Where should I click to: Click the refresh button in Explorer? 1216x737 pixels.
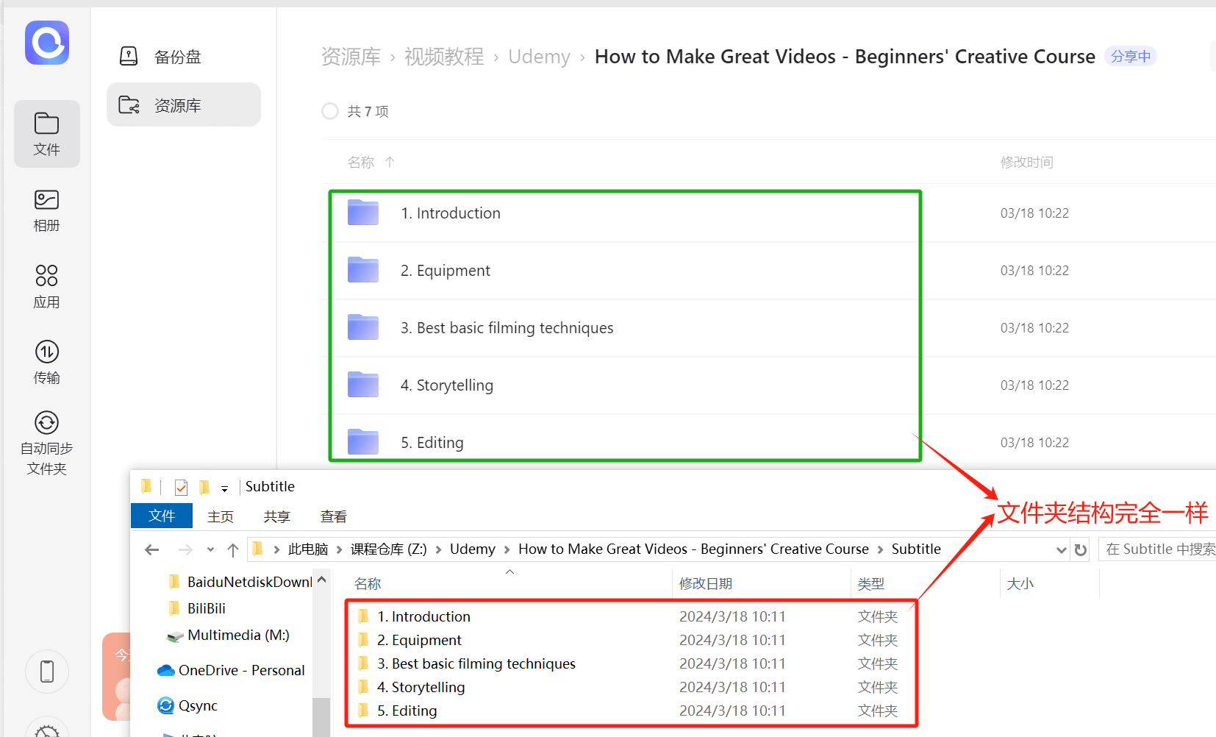click(x=1081, y=549)
